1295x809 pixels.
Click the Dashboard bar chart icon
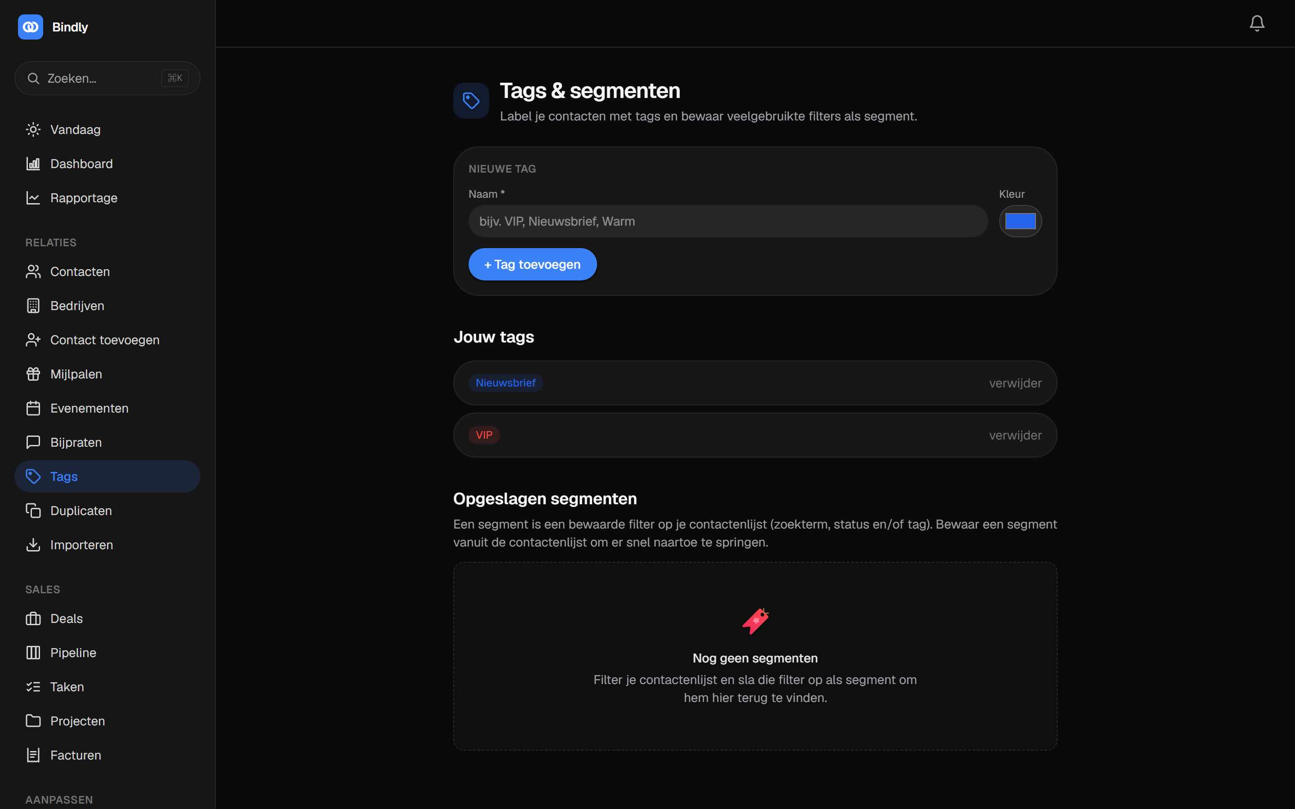(33, 164)
